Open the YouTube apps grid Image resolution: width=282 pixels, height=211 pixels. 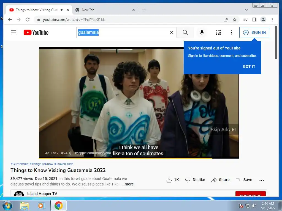click(x=218, y=32)
